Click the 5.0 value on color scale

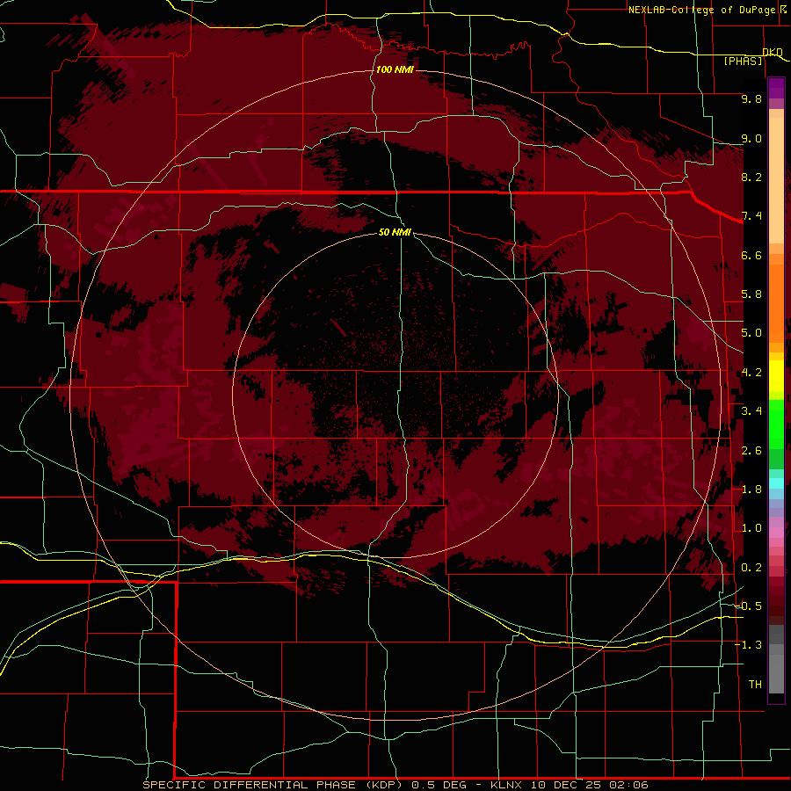tap(751, 333)
